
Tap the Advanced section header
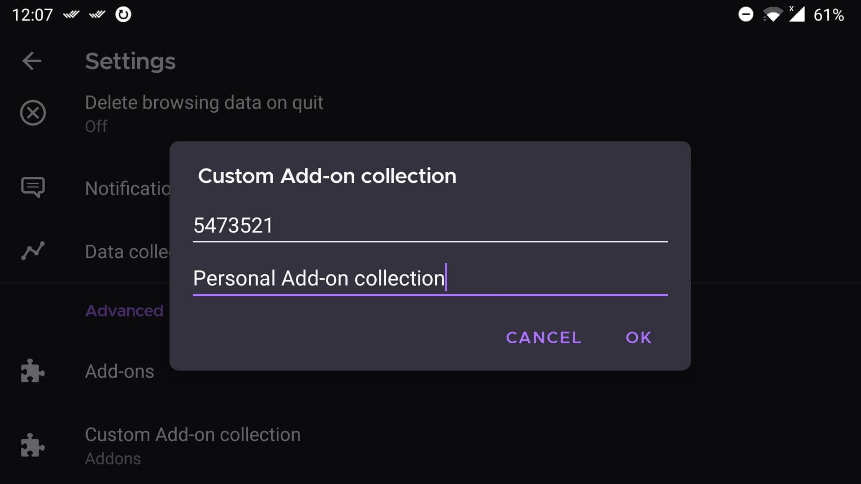[124, 311]
